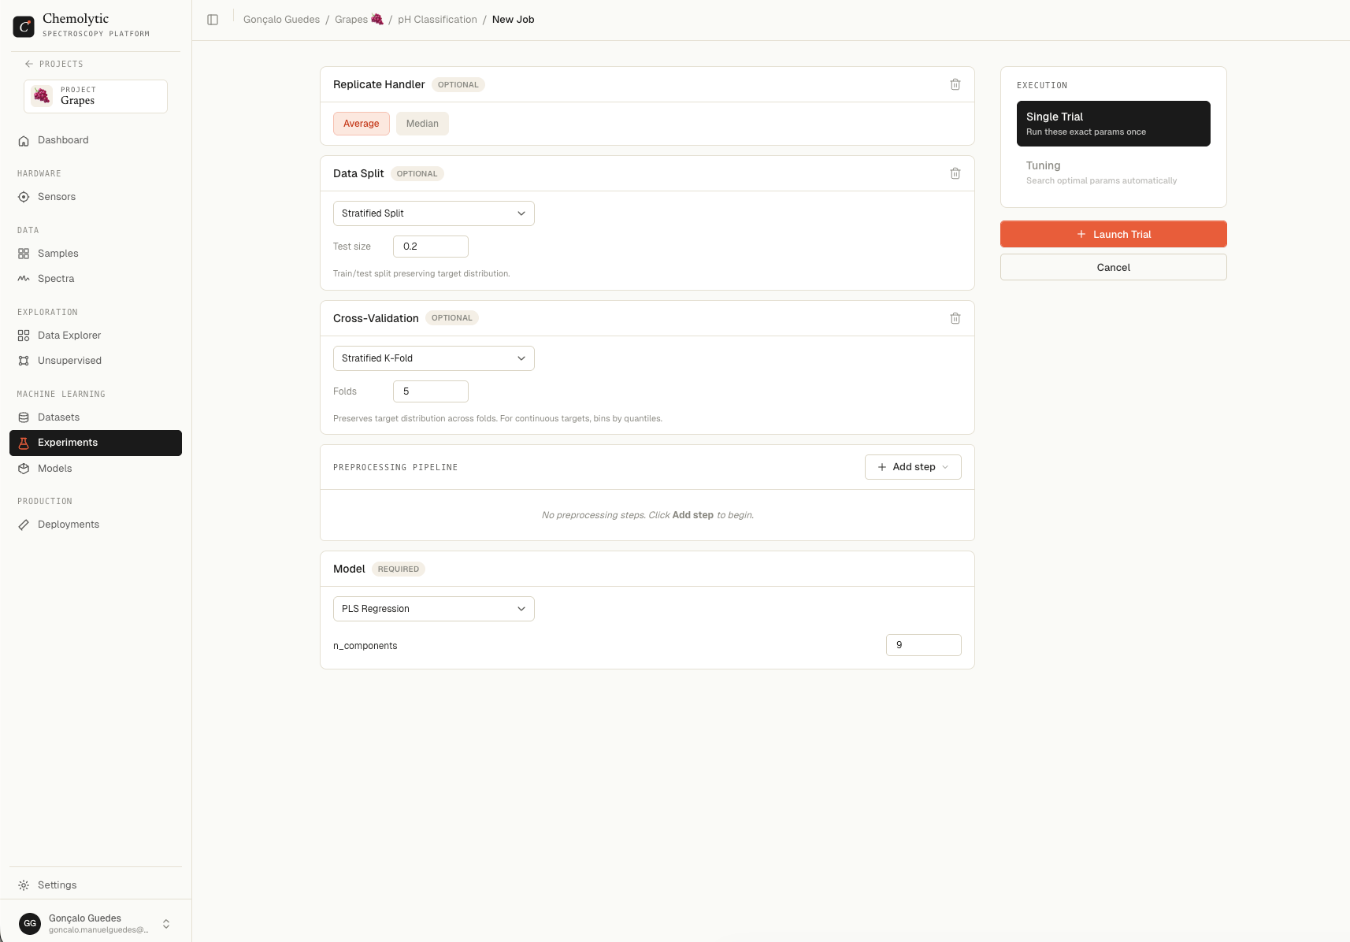The image size is (1350, 942).
Task: Edit the Folds number field
Action: (431, 391)
